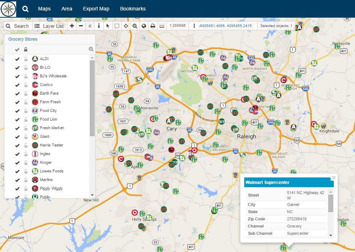Image resolution: width=355 pixels, height=252 pixels.
Task: Click the Martins legend icon
Action: 35,180
